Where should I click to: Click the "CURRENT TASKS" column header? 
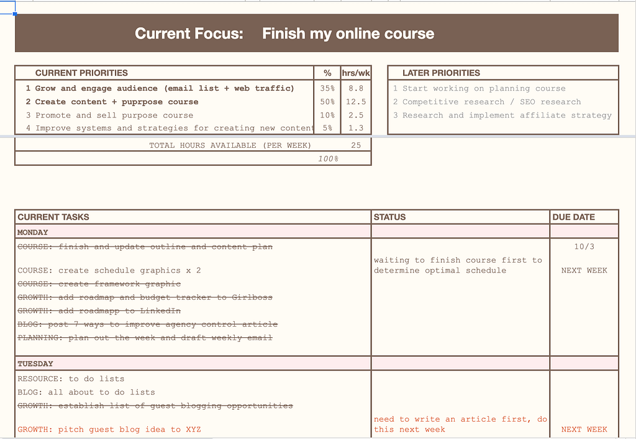pyautogui.click(x=53, y=217)
